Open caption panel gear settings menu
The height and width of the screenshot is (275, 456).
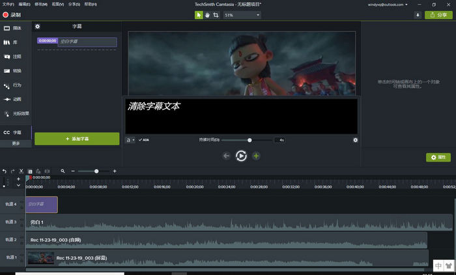(38, 27)
